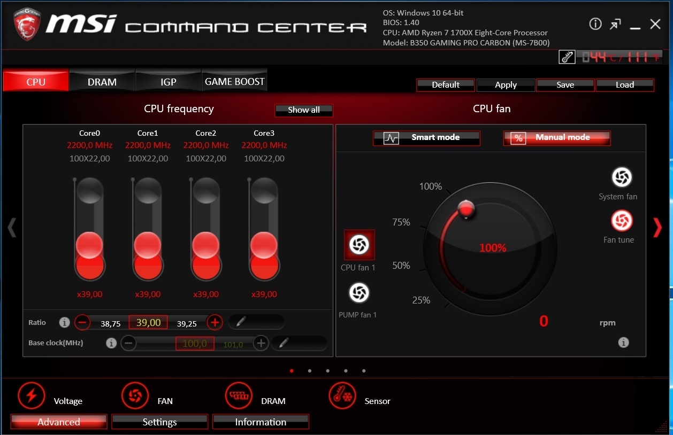
Task: Open the Voltage lightning icon
Action: [x=32, y=395]
